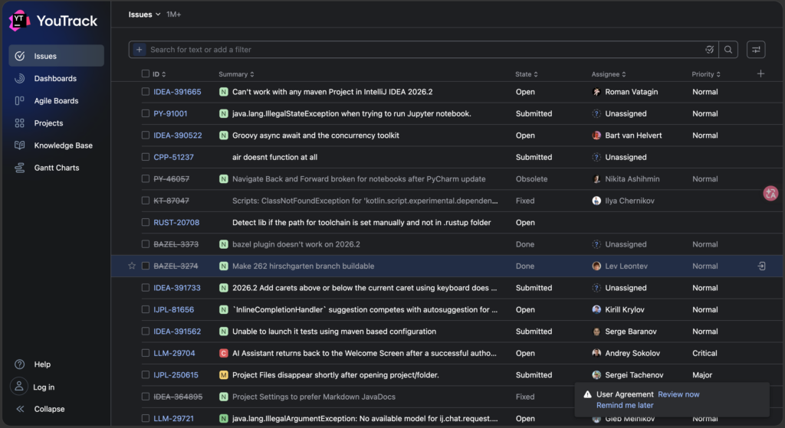Image resolution: width=785 pixels, height=428 pixels.
Task: Check the box for BAZEL-3274
Action: pos(145,266)
